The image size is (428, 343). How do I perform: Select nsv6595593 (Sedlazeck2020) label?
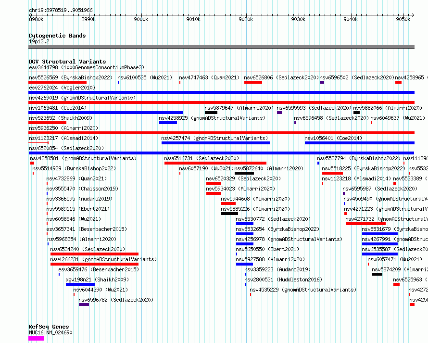314,108
